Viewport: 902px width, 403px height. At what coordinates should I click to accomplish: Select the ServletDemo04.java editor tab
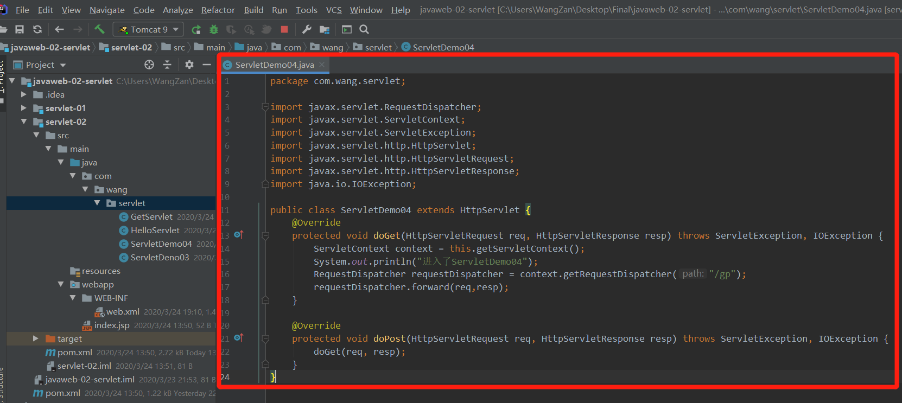pyautogui.click(x=275, y=65)
